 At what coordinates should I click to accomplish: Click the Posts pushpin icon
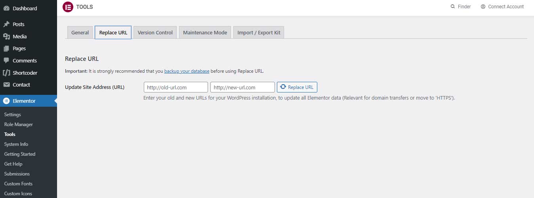pos(6,24)
